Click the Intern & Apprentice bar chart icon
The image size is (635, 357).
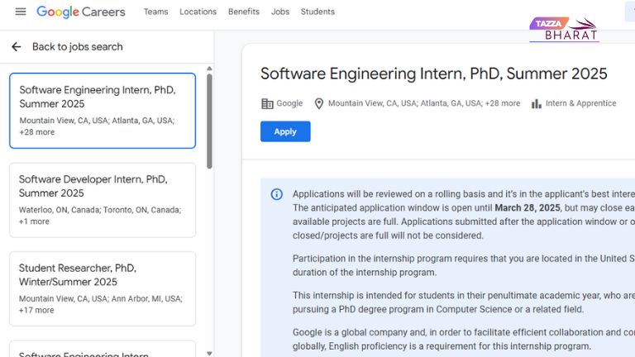click(536, 103)
